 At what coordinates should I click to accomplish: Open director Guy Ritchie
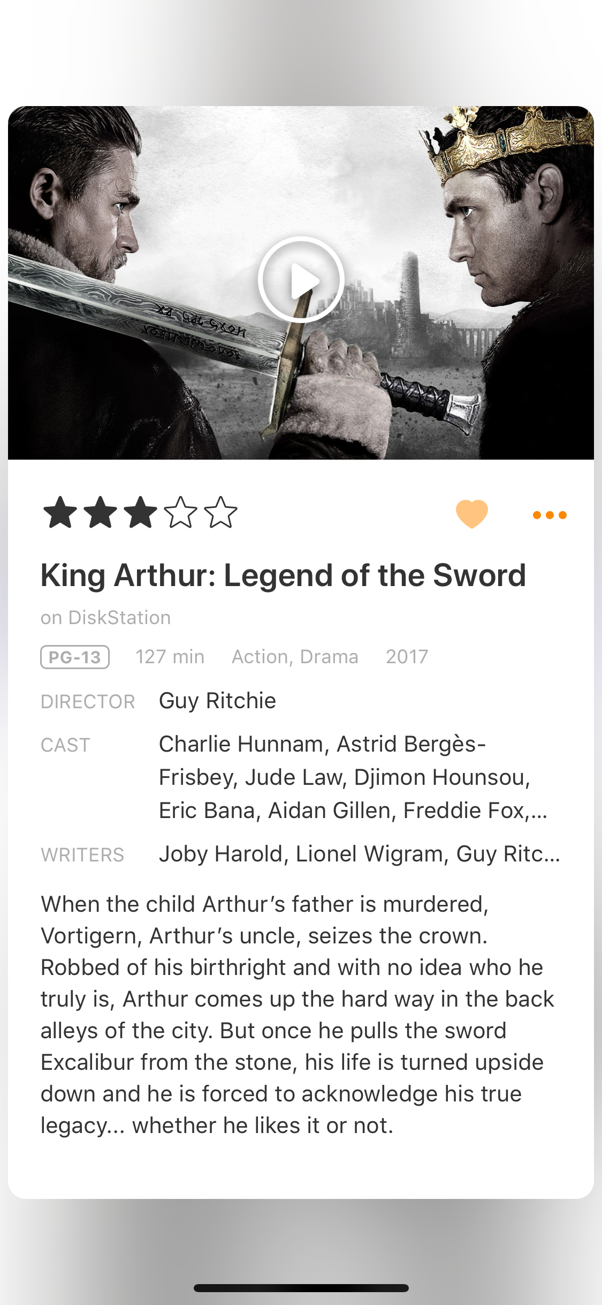217,701
